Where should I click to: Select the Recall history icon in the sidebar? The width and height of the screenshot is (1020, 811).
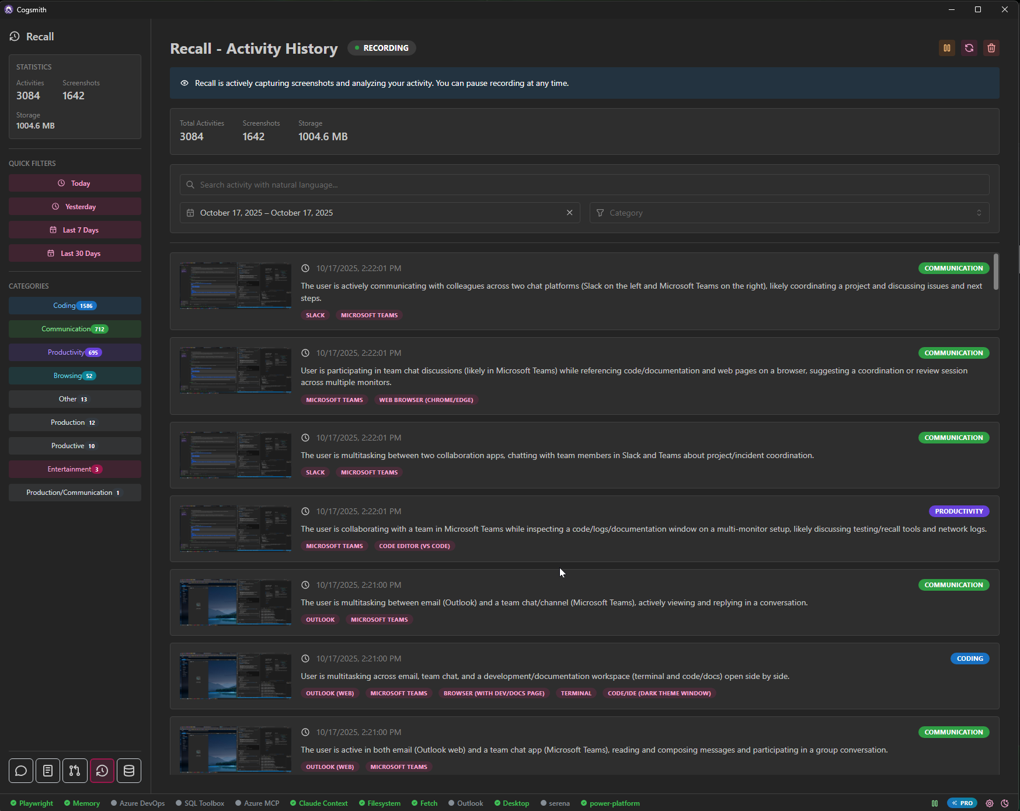(x=102, y=771)
